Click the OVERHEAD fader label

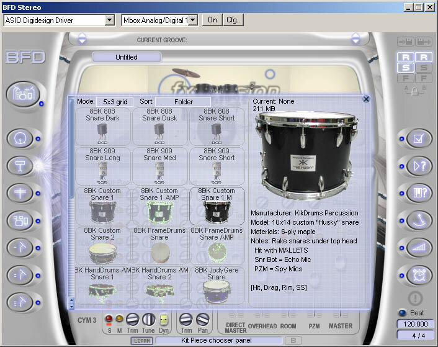(262, 326)
